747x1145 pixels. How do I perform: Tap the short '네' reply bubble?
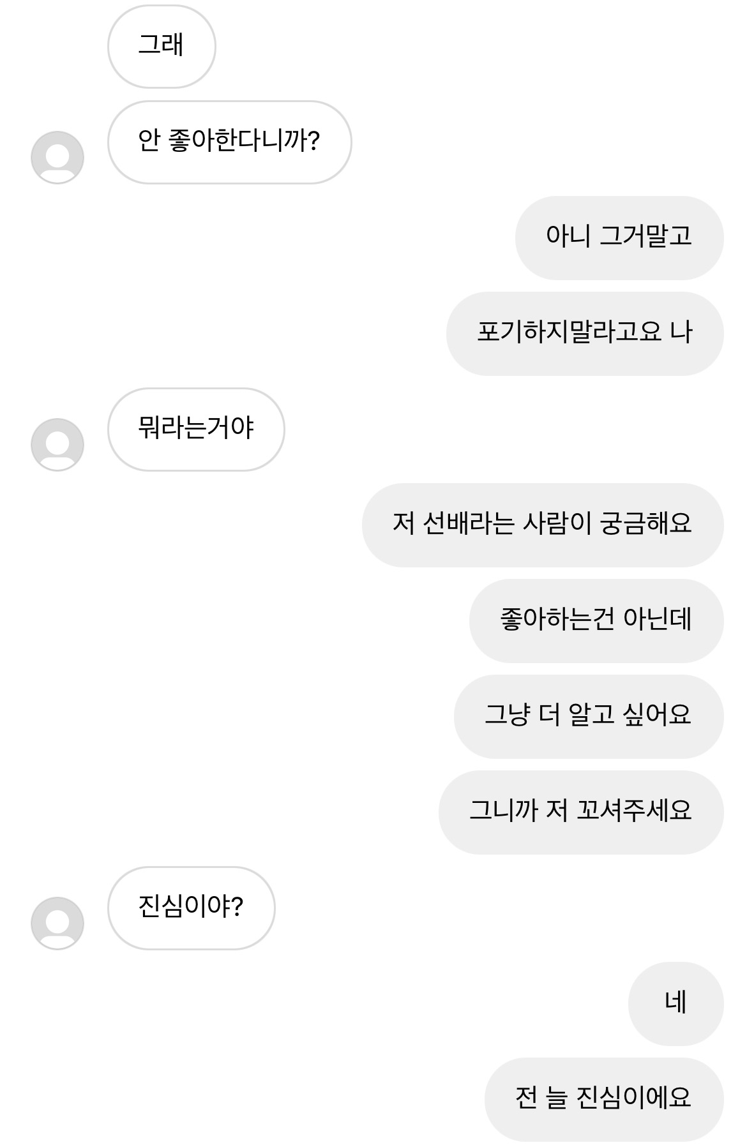point(675,1003)
